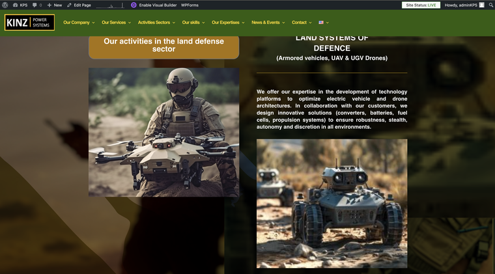Screen dimensions: 495x274
Task: Expand the Our Services chevron
Action: [x=130, y=23]
